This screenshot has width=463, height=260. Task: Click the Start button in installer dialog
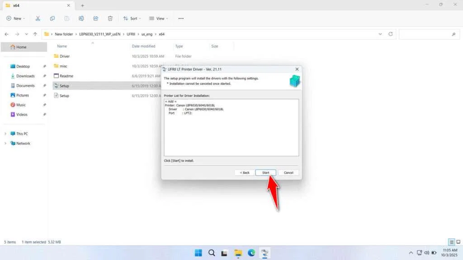point(265,172)
